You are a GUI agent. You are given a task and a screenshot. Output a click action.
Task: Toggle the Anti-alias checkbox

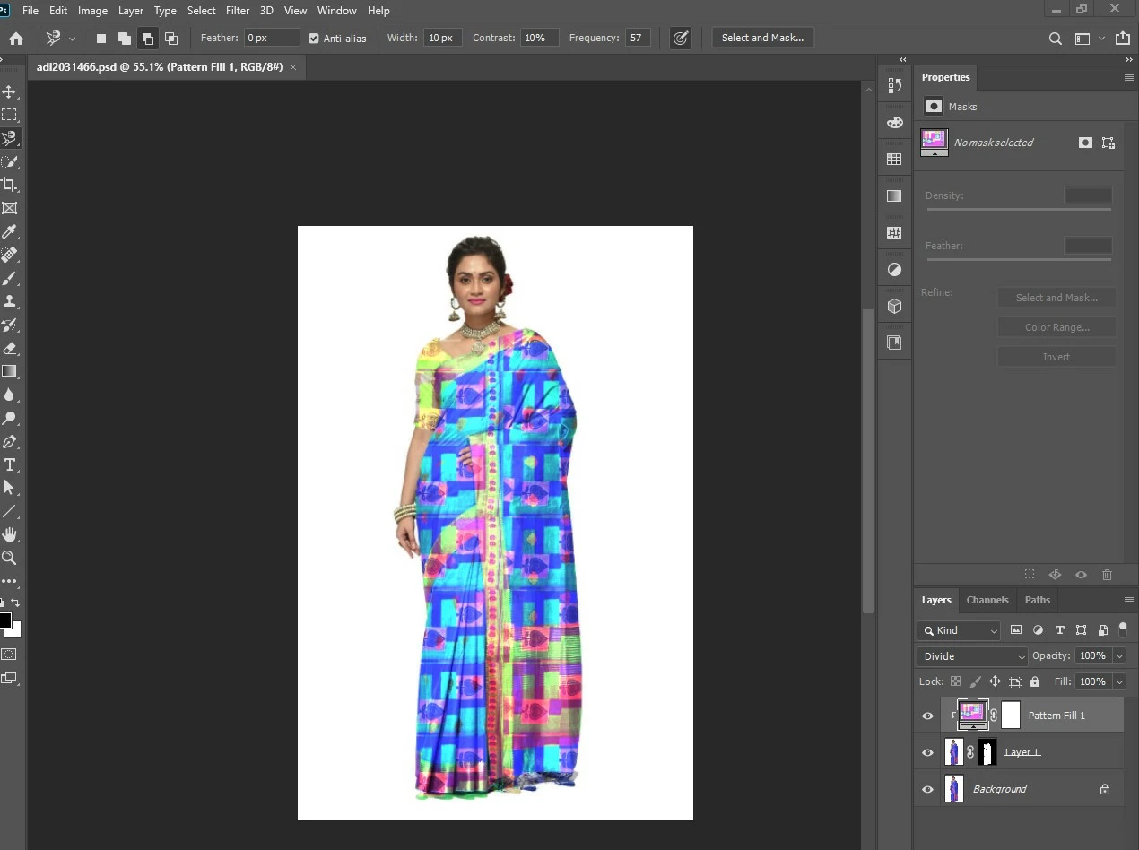tap(314, 39)
